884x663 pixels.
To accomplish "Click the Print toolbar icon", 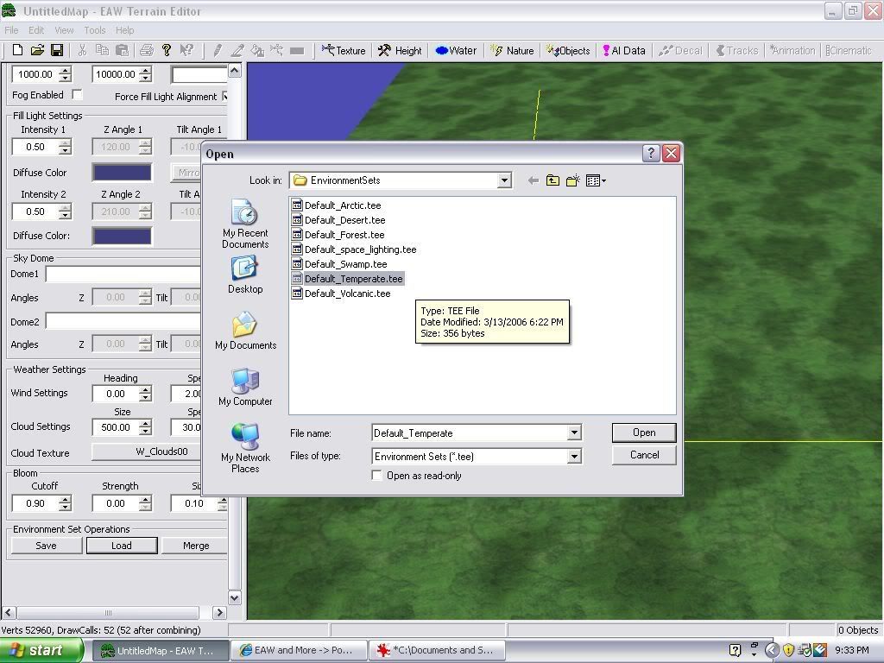I will (x=147, y=50).
